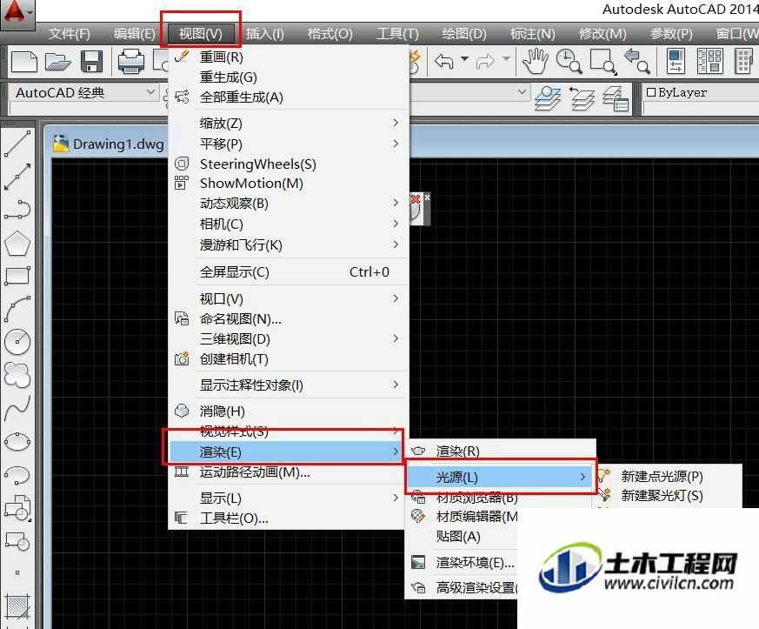Select 新建聚光灯(S) light option

click(x=668, y=496)
